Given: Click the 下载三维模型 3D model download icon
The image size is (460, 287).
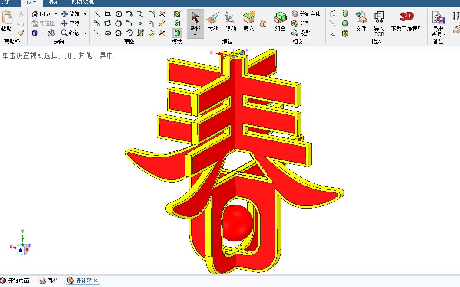Looking at the screenshot, I should [407, 16].
